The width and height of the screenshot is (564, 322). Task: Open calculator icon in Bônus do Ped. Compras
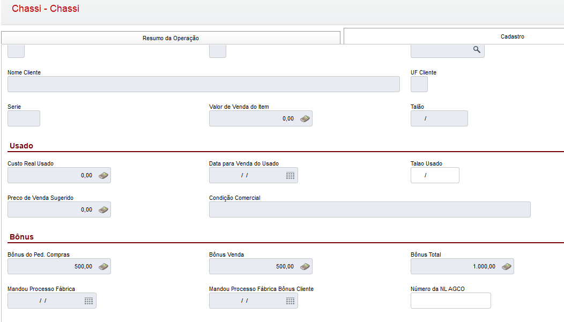[103, 266]
